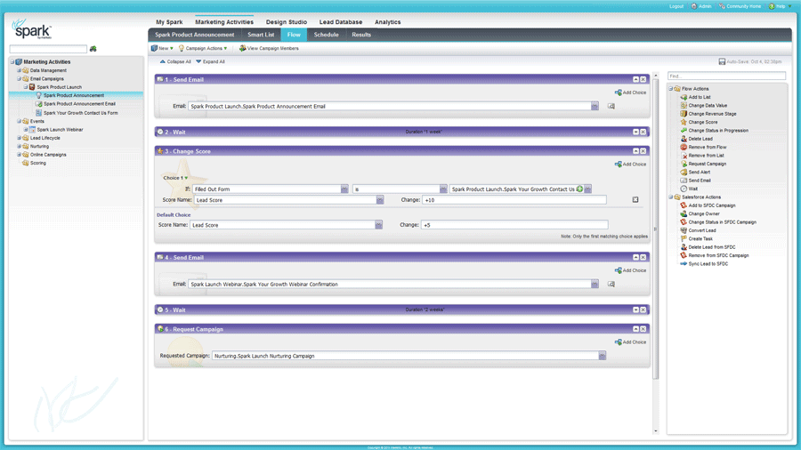Screen dimensions: 801x450
Task: Open the Campaign Actions dropdown menu
Action: tap(203, 49)
